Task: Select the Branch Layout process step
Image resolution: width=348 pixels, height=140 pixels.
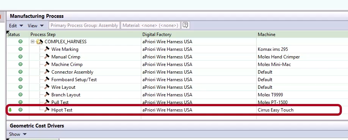Action: click(x=66, y=94)
